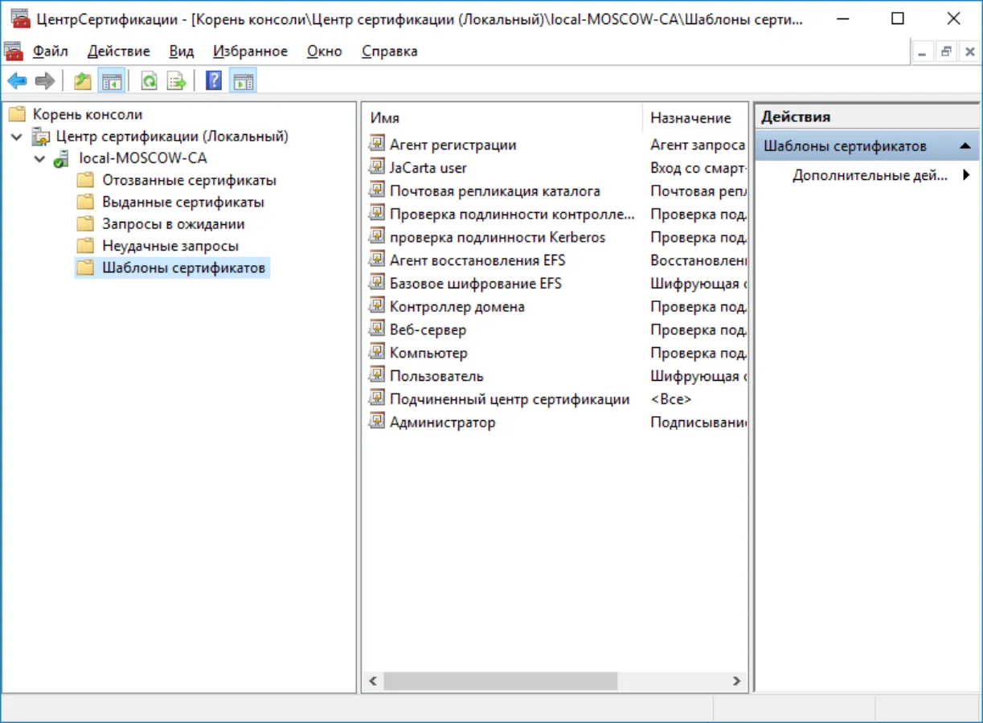Screen dimensions: 983x723
Task: Toggle the action pane show/hide toolbar icon
Action: click(x=243, y=80)
